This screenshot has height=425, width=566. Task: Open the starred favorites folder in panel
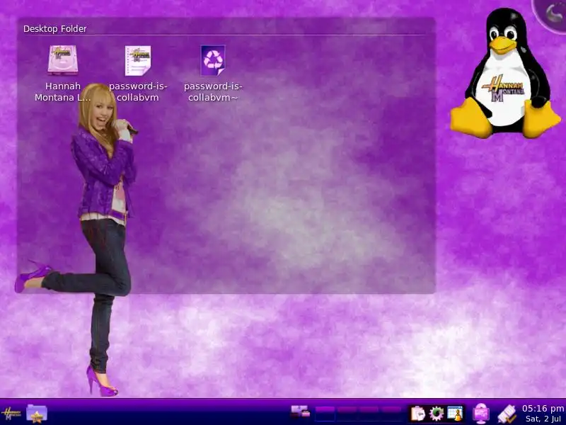click(x=37, y=414)
